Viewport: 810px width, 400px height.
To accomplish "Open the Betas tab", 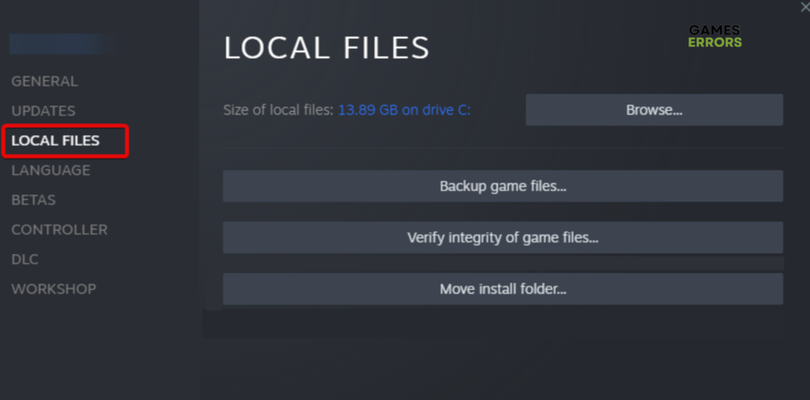I will (x=33, y=200).
